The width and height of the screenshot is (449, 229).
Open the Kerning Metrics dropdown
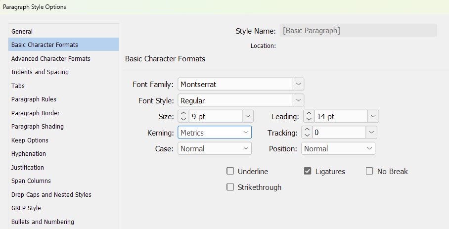click(x=246, y=133)
